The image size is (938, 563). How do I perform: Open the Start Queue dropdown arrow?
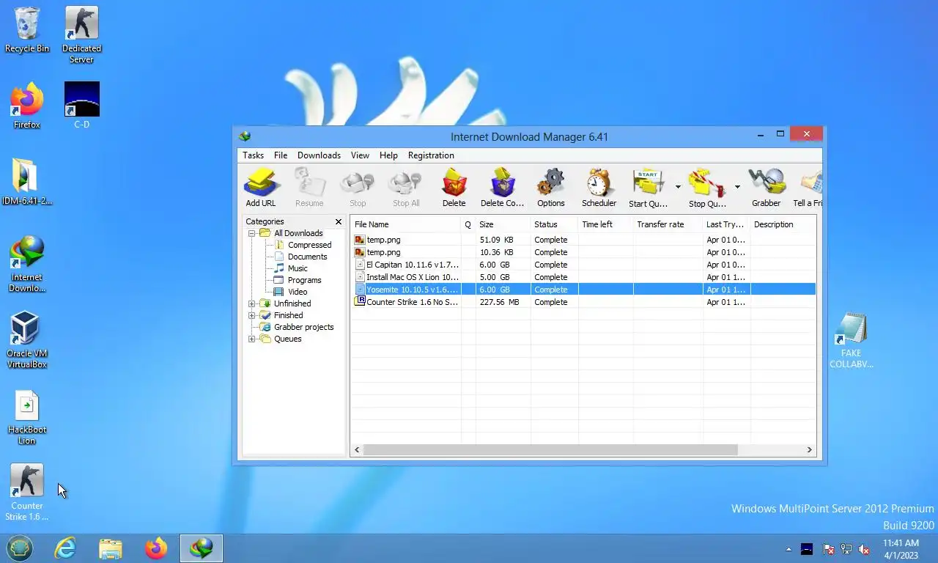pyautogui.click(x=678, y=187)
